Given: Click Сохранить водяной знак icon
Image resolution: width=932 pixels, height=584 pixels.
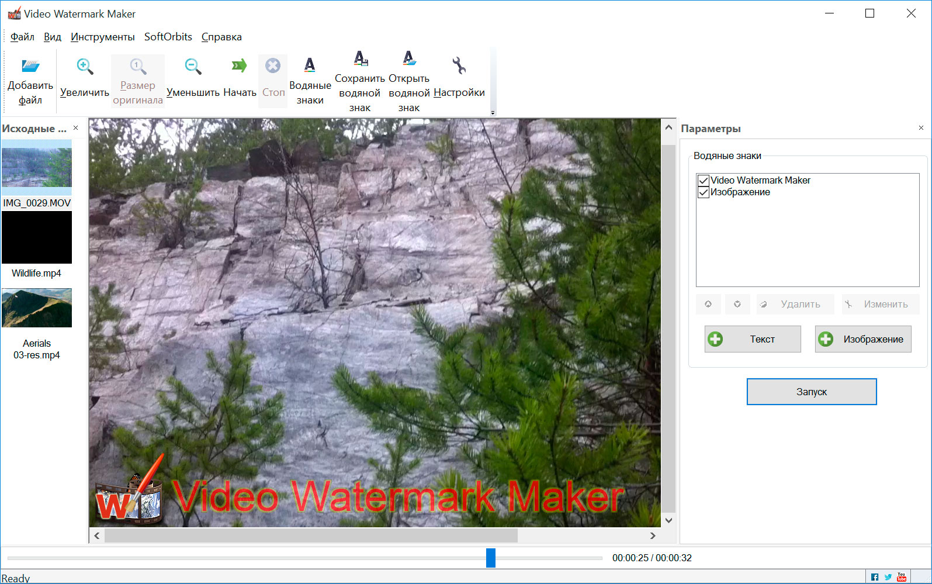Looking at the screenshot, I should [x=360, y=58].
